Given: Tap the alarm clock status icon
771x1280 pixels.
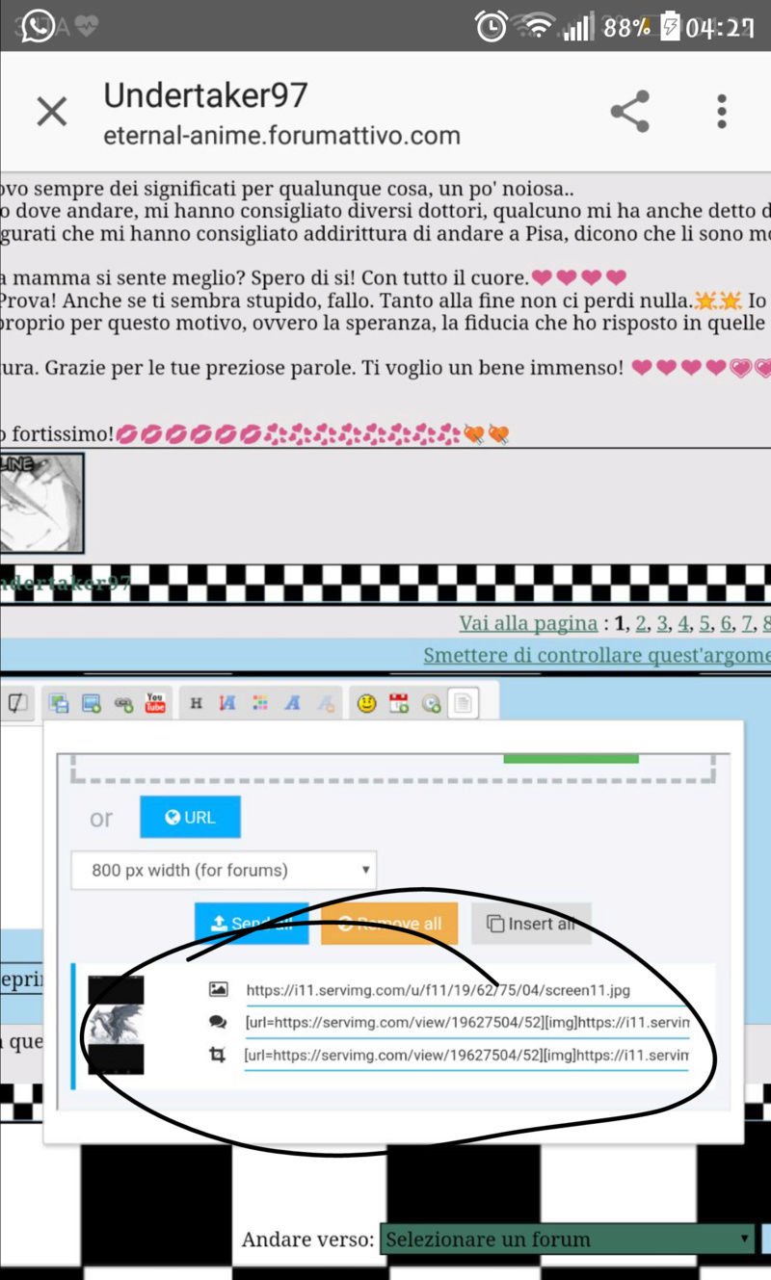Looking at the screenshot, I should coord(492,27).
